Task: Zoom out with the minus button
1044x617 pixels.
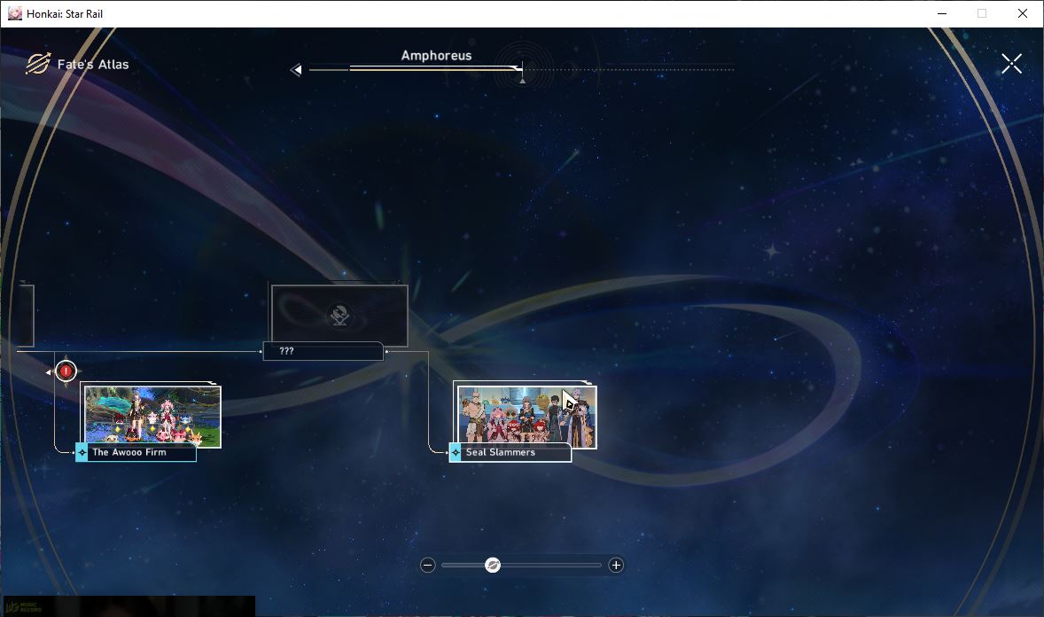Action: point(427,565)
